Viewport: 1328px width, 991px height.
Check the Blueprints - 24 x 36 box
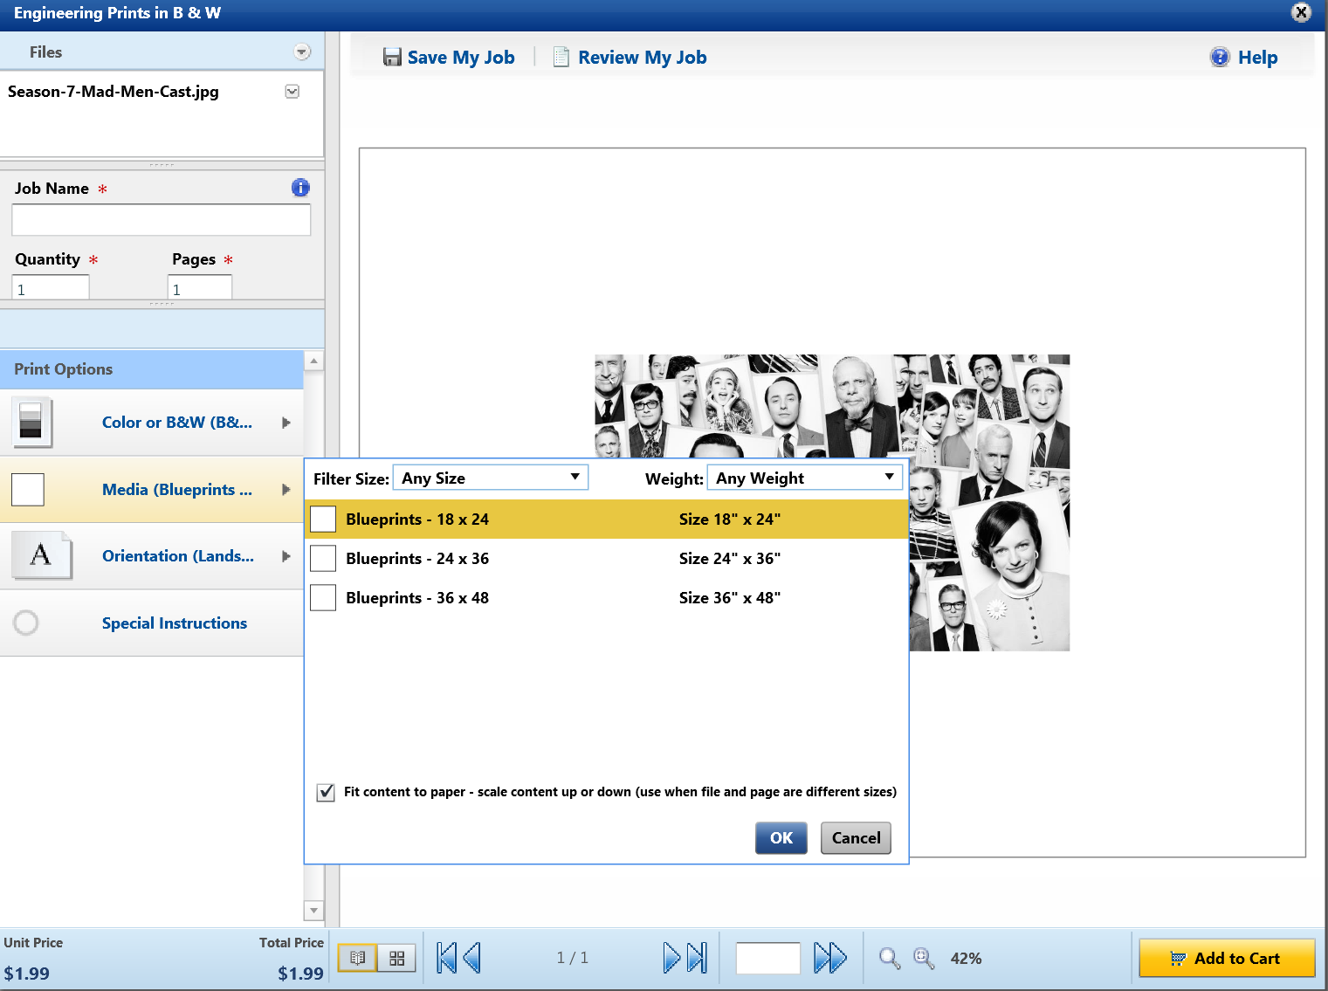point(323,558)
